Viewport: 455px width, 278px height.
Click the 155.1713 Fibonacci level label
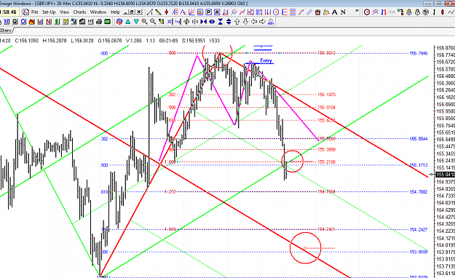coord(419,165)
